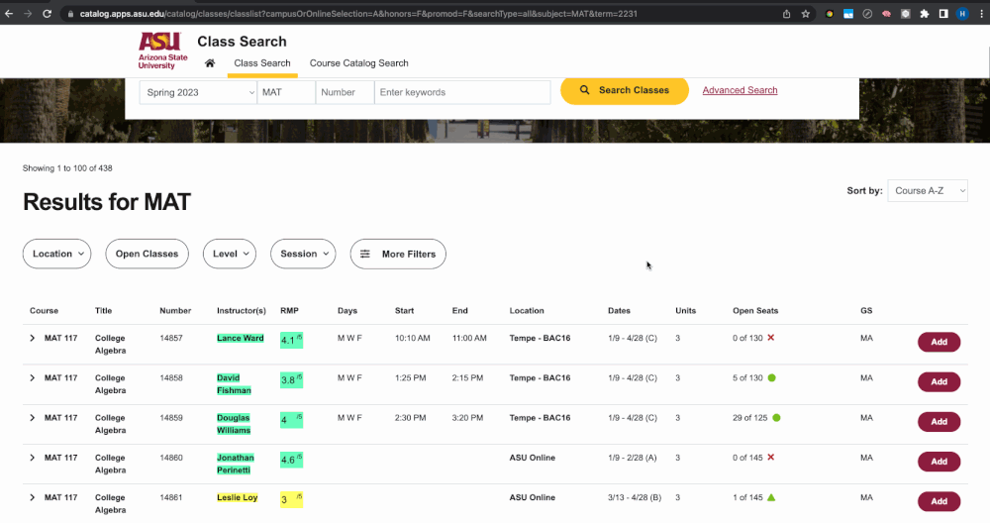
Task: Open the gray hexagon extension icon
Action: click(906, 14)
